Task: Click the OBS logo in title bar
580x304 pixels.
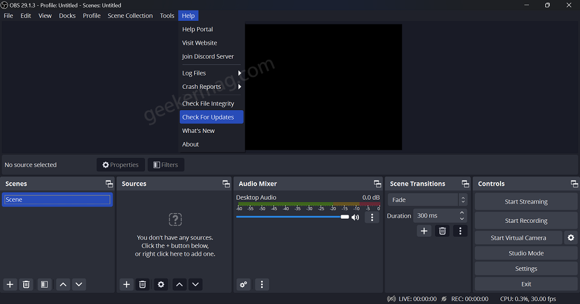Action: click(5, 5)
